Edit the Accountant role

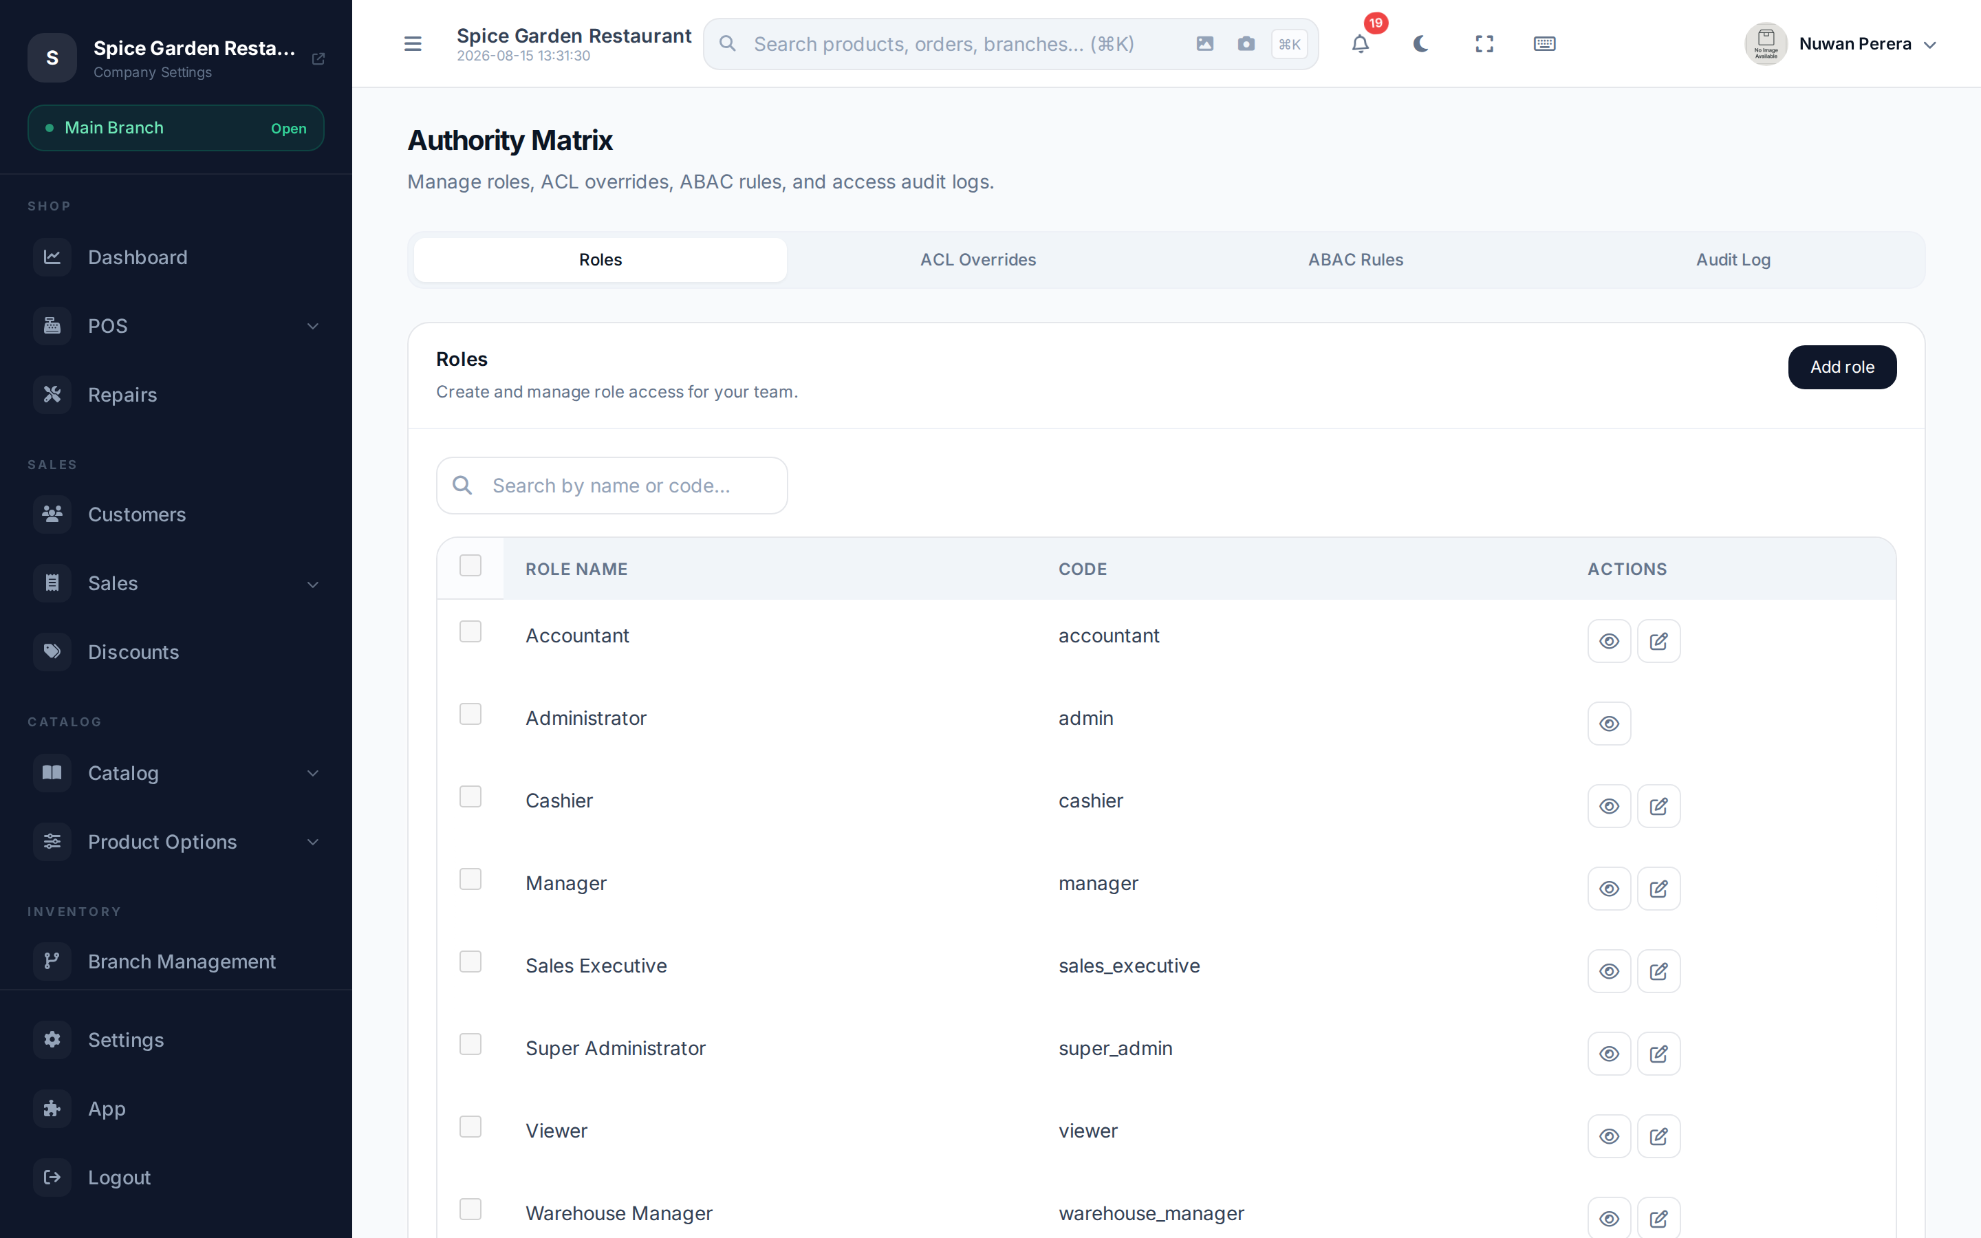[1658, 641]
